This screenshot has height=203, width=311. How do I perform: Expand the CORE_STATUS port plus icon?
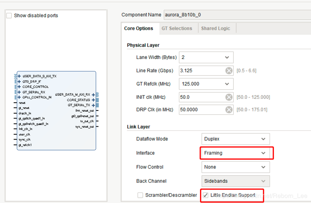[x=94, y=100]
